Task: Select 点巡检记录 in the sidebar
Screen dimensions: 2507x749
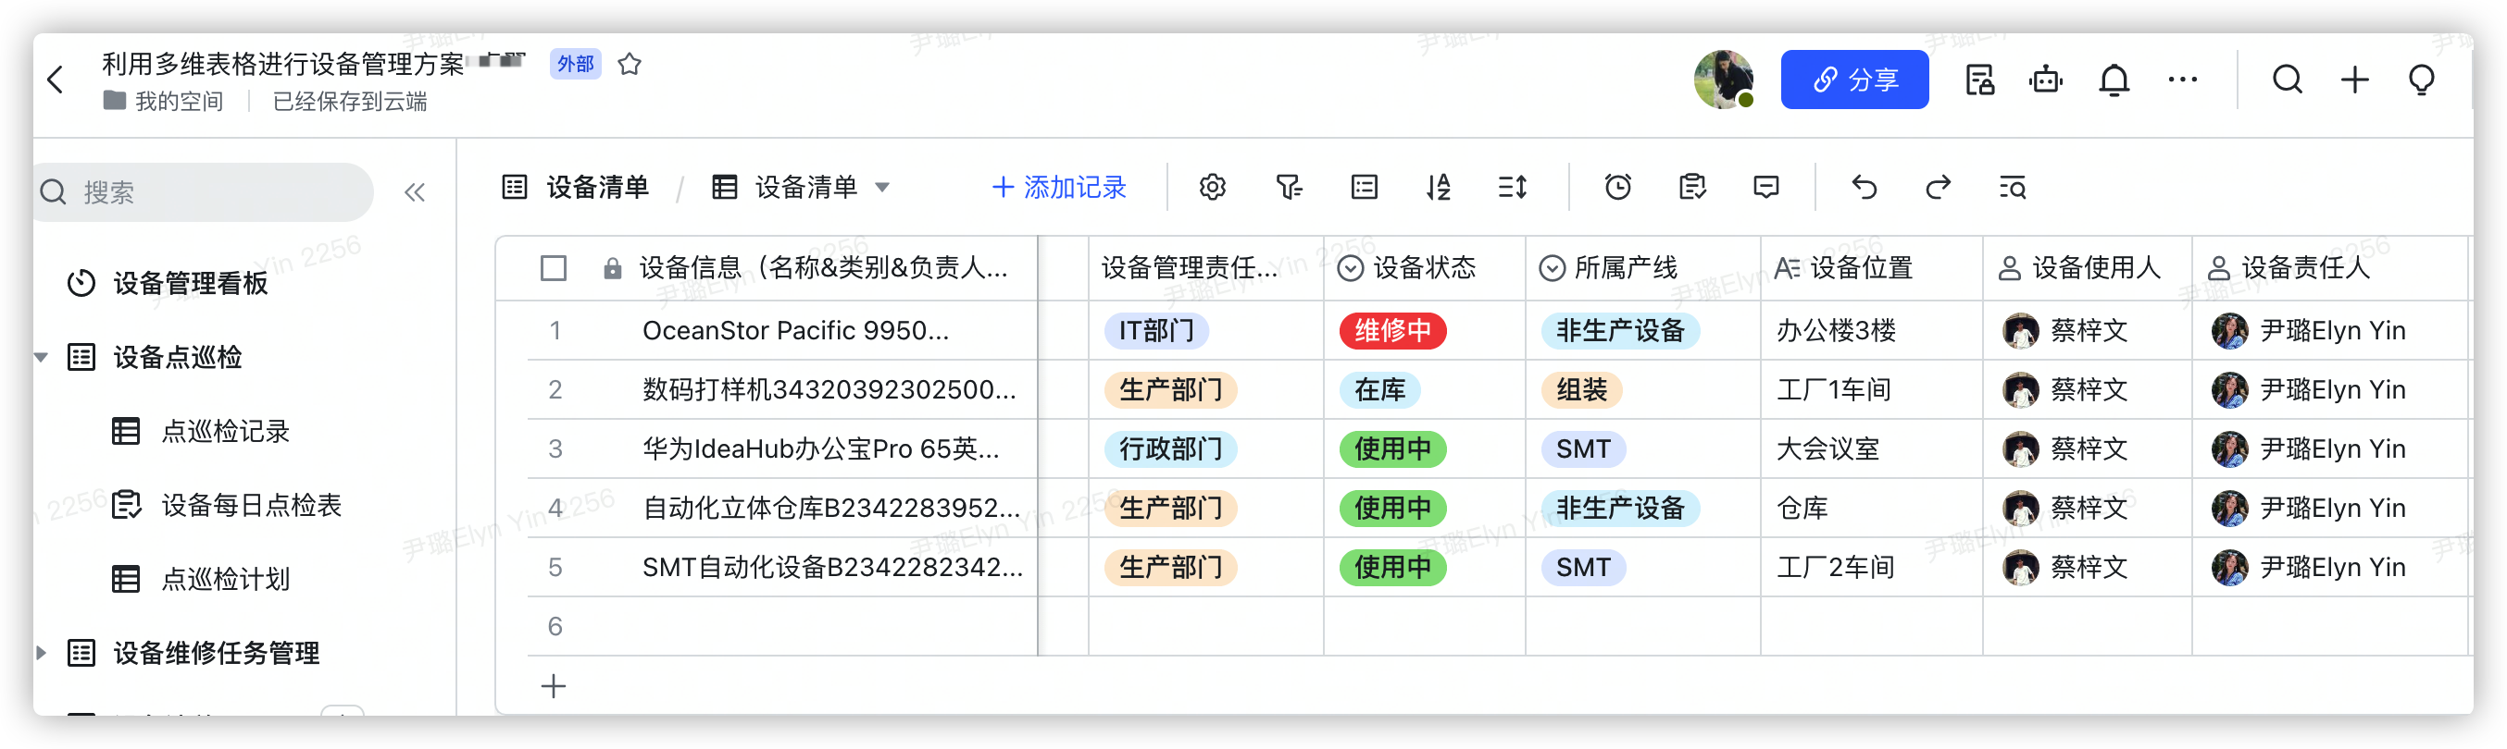Action: pyautogui.click(x=225, y=431)
